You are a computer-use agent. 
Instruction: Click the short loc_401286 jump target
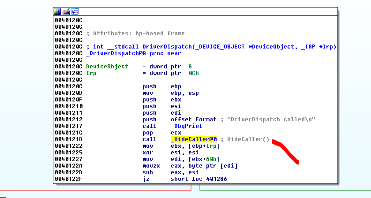199,179
